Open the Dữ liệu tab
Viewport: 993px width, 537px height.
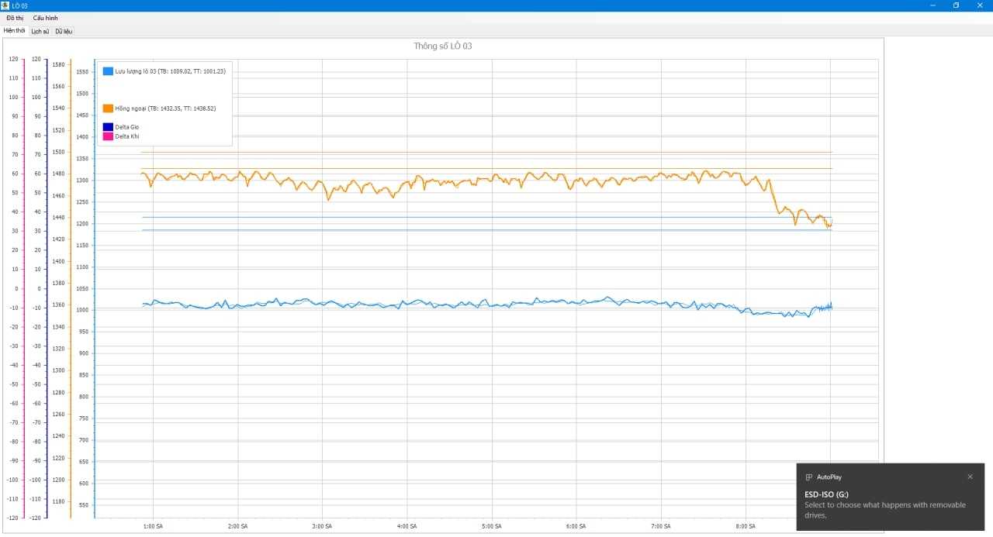click(x=64, y=31)
